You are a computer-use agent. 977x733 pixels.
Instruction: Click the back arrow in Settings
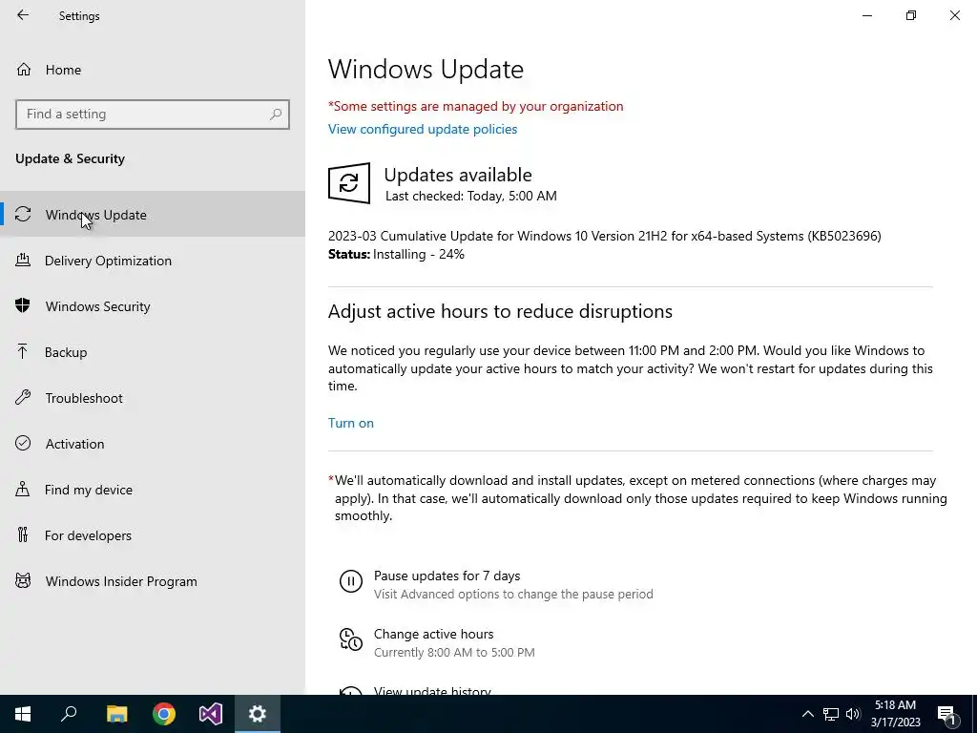23,15
